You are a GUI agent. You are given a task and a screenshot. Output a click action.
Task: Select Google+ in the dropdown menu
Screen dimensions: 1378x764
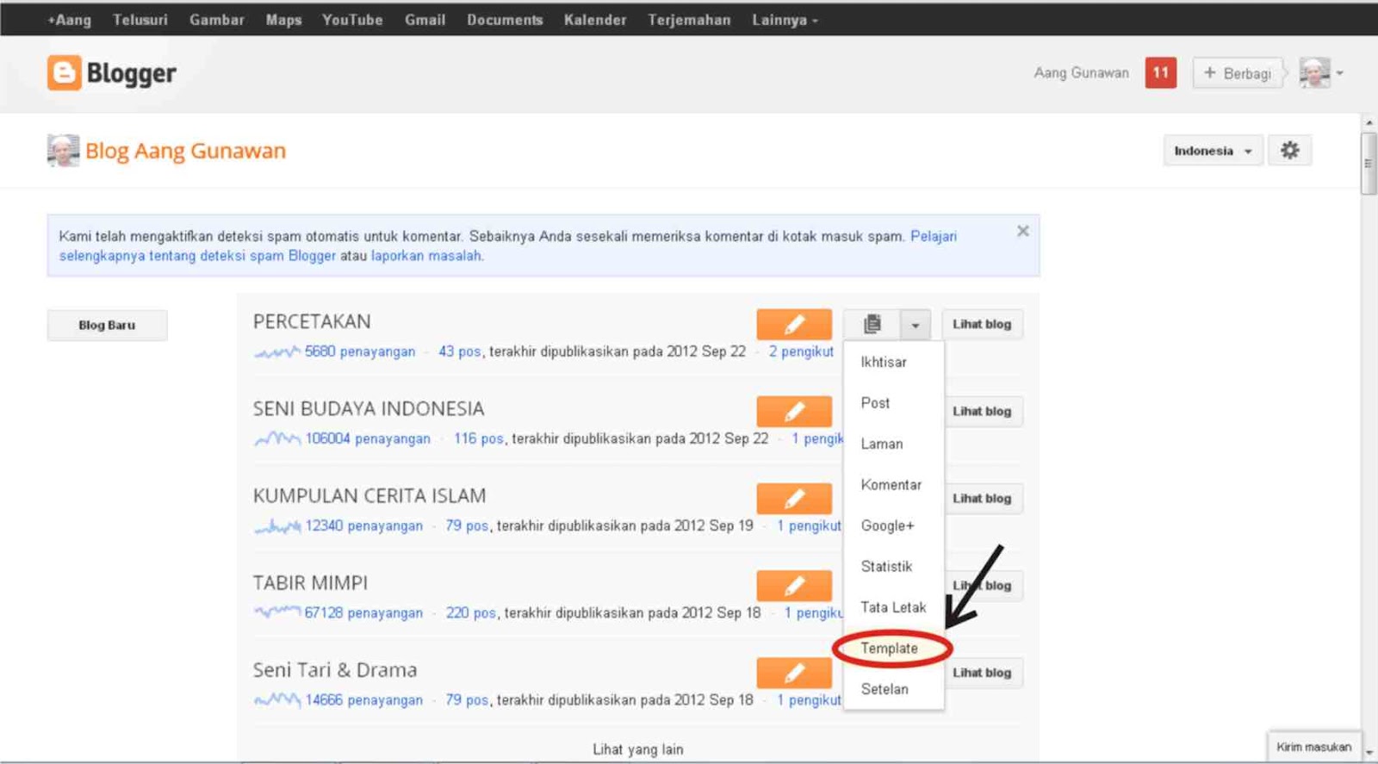tap(893, 525)
